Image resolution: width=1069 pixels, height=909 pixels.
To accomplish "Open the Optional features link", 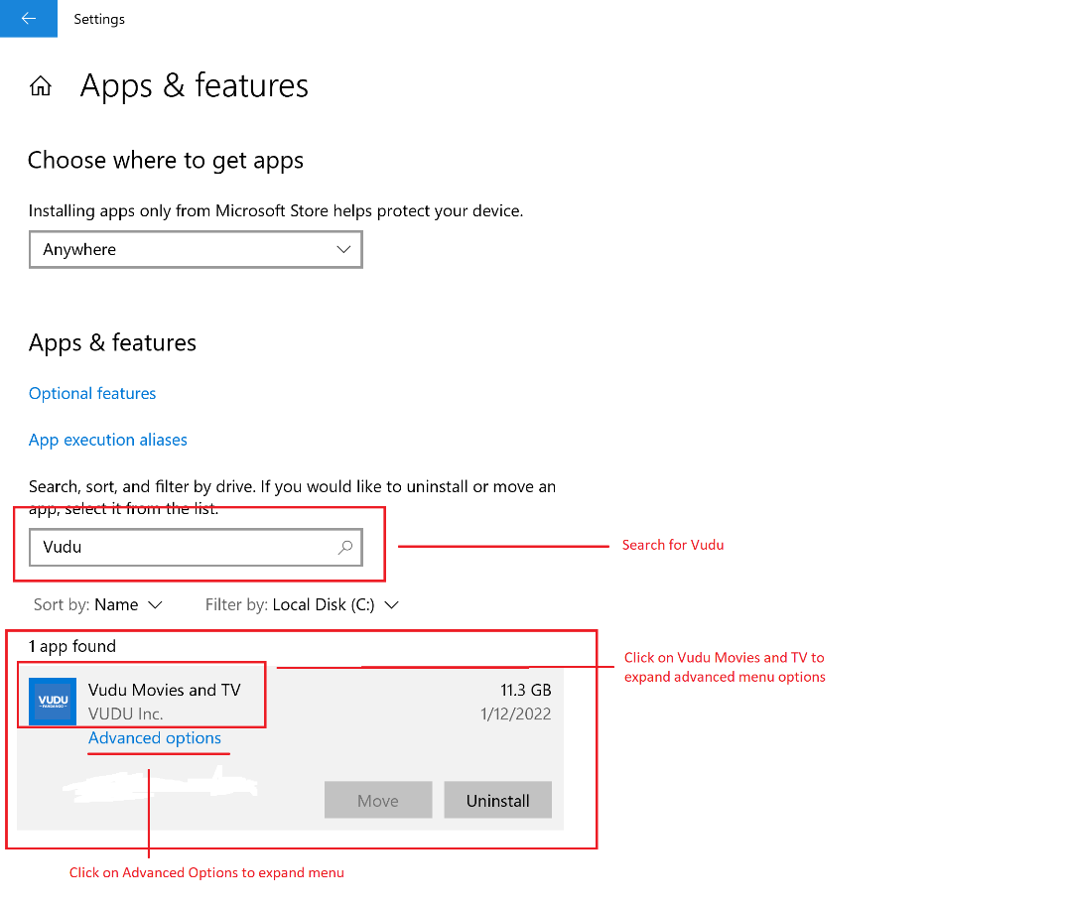I will coord(92,393).
